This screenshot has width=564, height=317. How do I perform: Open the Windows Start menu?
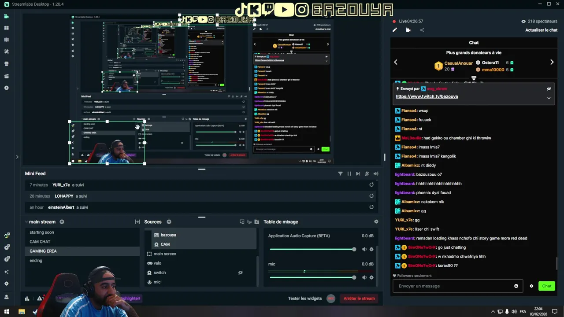point(7,312)
